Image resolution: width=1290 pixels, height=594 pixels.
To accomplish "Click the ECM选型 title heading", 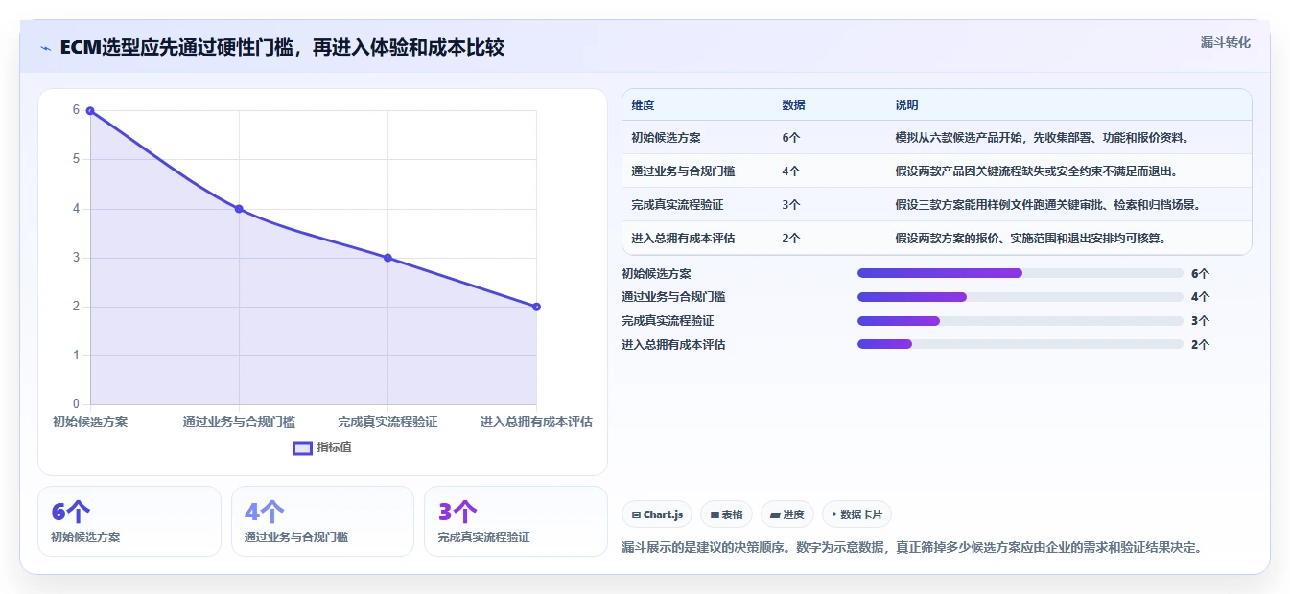I will pos(282,48).
